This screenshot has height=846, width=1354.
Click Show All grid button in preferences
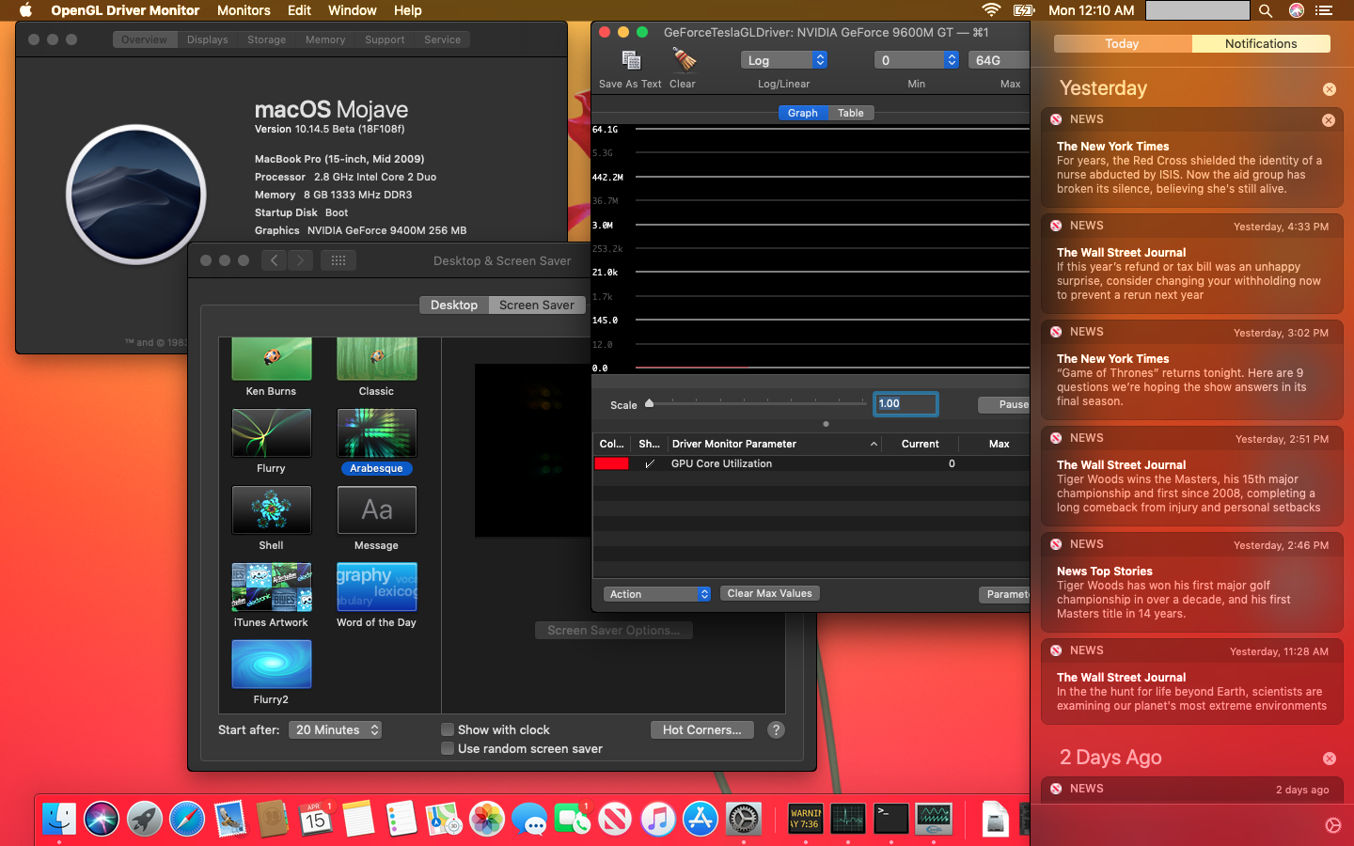pos(338,260)
